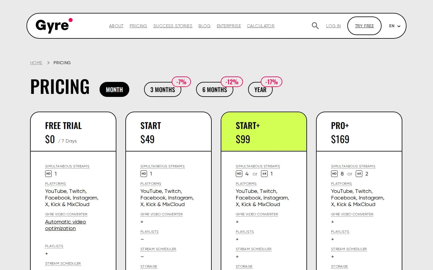
Task: Click Simultaneous Streams label in Start card
Action: 162,166
